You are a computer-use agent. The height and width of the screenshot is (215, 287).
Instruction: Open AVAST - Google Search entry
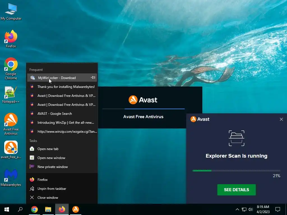[62, 114]
